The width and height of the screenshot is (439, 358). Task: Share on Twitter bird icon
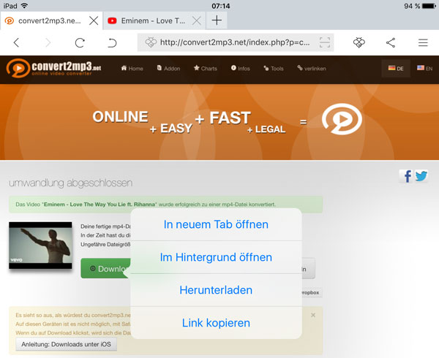(x=421, y=176)
